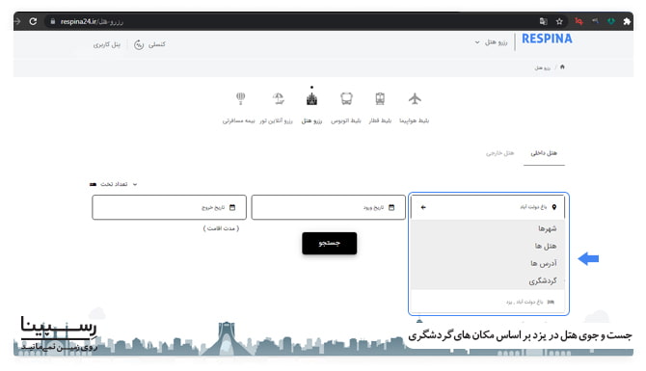Viewport: 646px width, 371px height.
Task: Open the تاریخ خروج check-out date field
Action: click(169, 207)
